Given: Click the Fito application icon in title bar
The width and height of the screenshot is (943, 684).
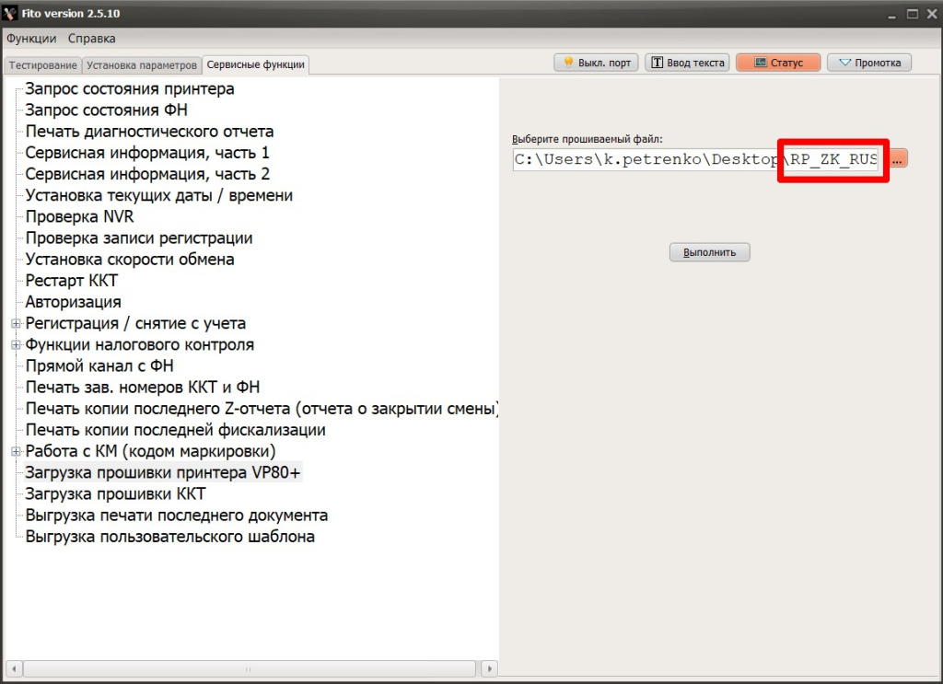Looking at the screenshot, I should [9, 13].
